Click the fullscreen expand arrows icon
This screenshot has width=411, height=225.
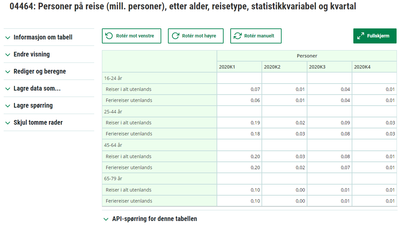click(361, 36)
